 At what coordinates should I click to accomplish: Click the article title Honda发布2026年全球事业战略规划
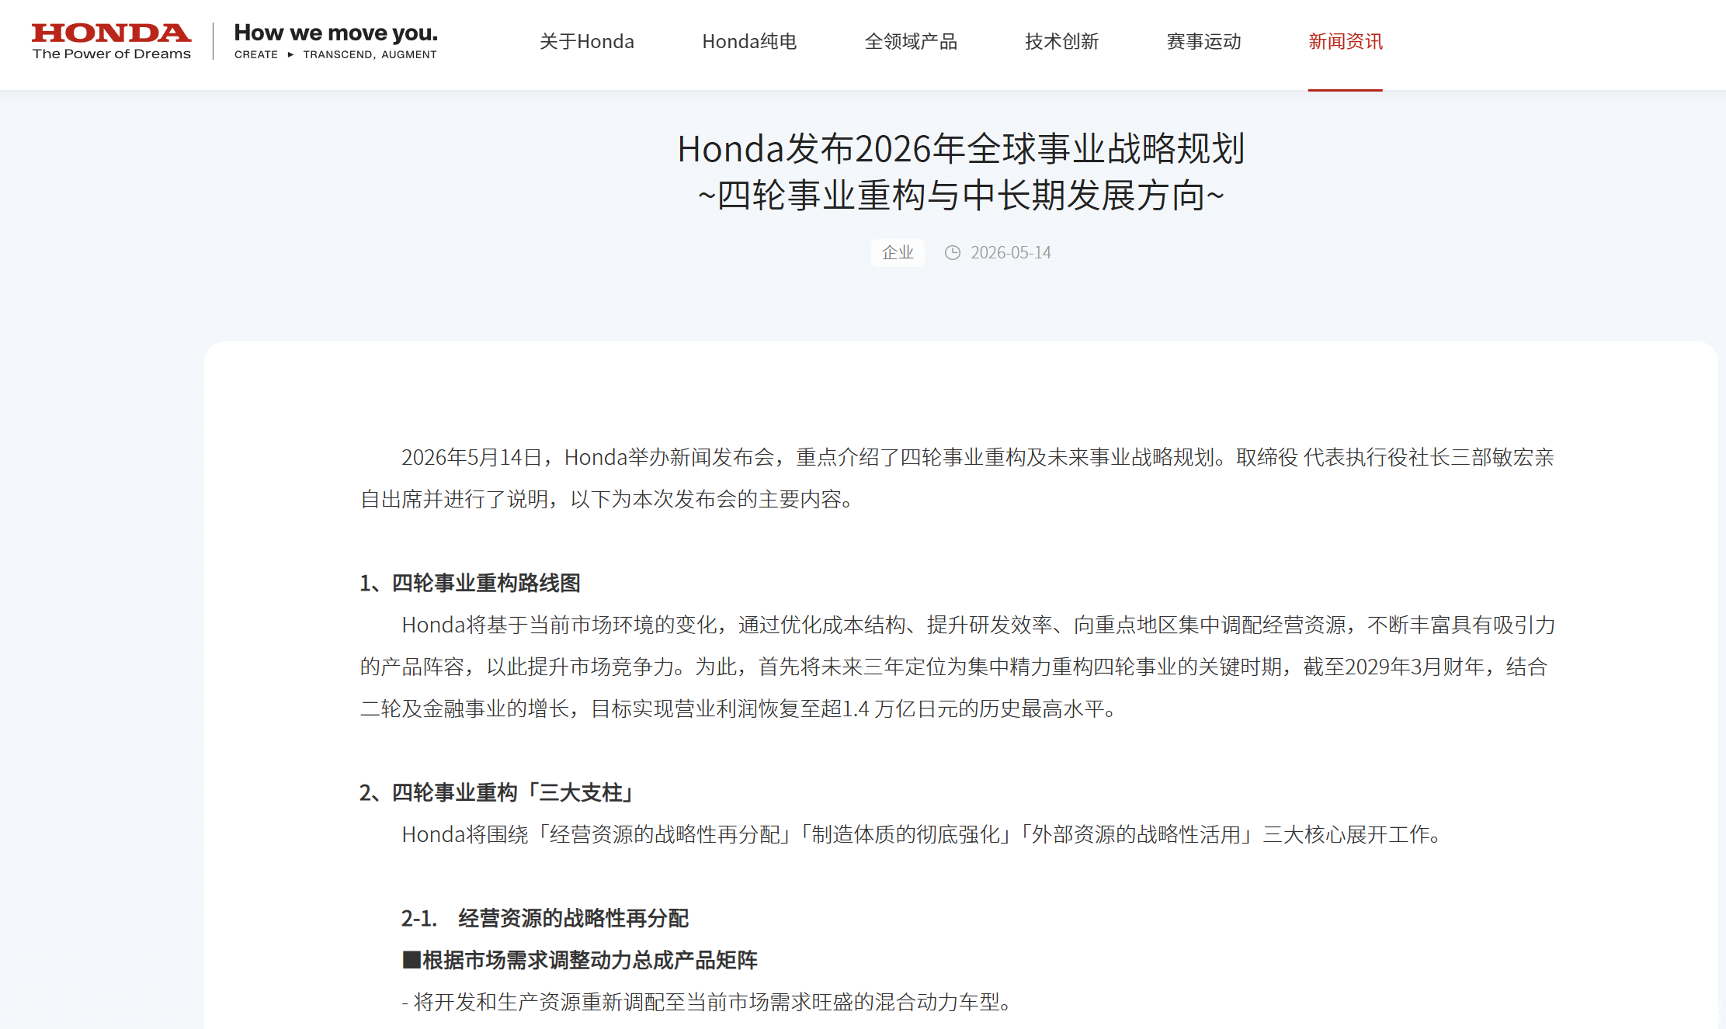[x=961, y=148]
